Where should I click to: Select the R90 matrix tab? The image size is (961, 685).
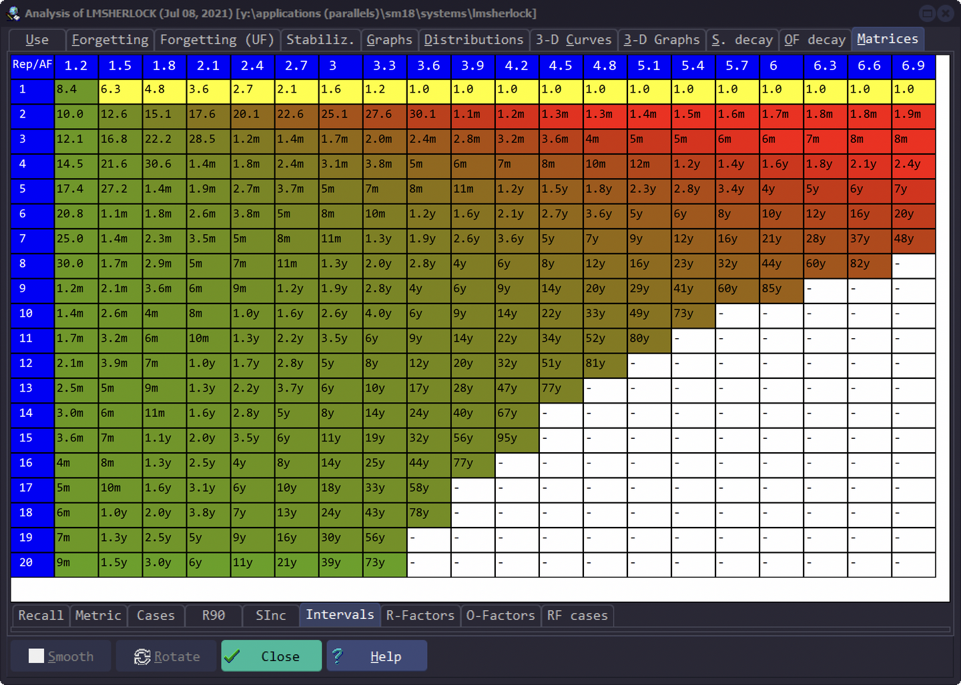(214, 616)
